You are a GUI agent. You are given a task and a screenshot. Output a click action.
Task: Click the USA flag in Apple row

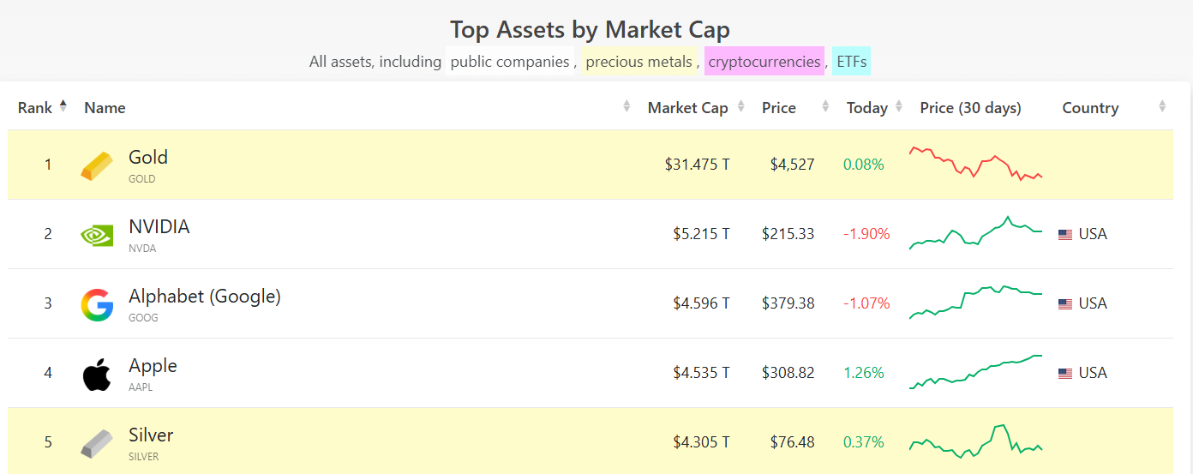(x=1065, y=373)
